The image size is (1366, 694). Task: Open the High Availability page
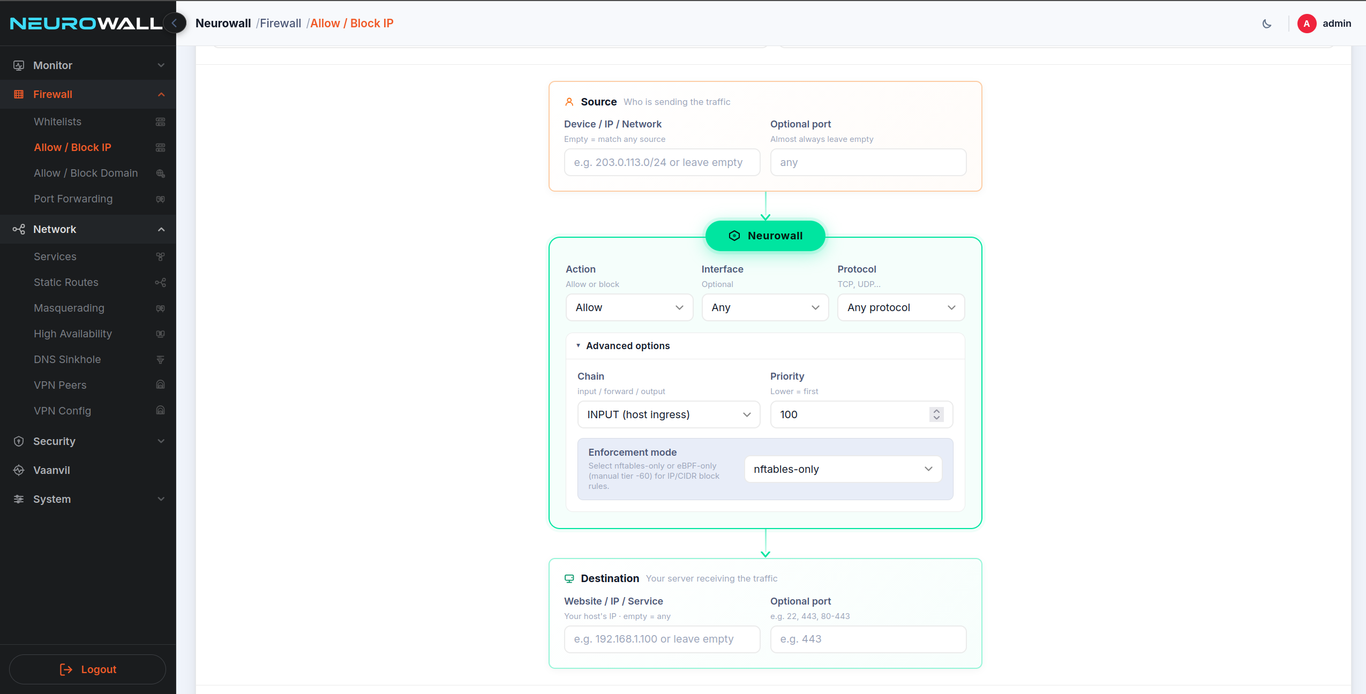pyautogui.click(x=73, y=334)
